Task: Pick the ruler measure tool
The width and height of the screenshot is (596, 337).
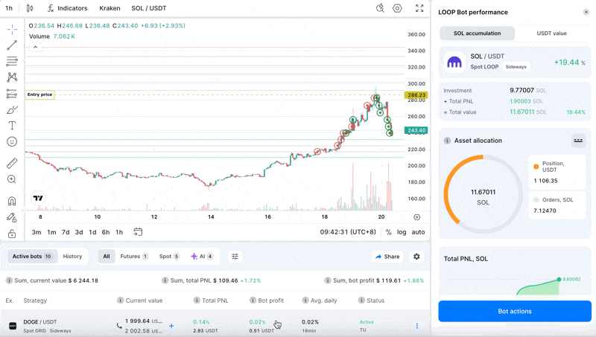Action: [12, 163]
